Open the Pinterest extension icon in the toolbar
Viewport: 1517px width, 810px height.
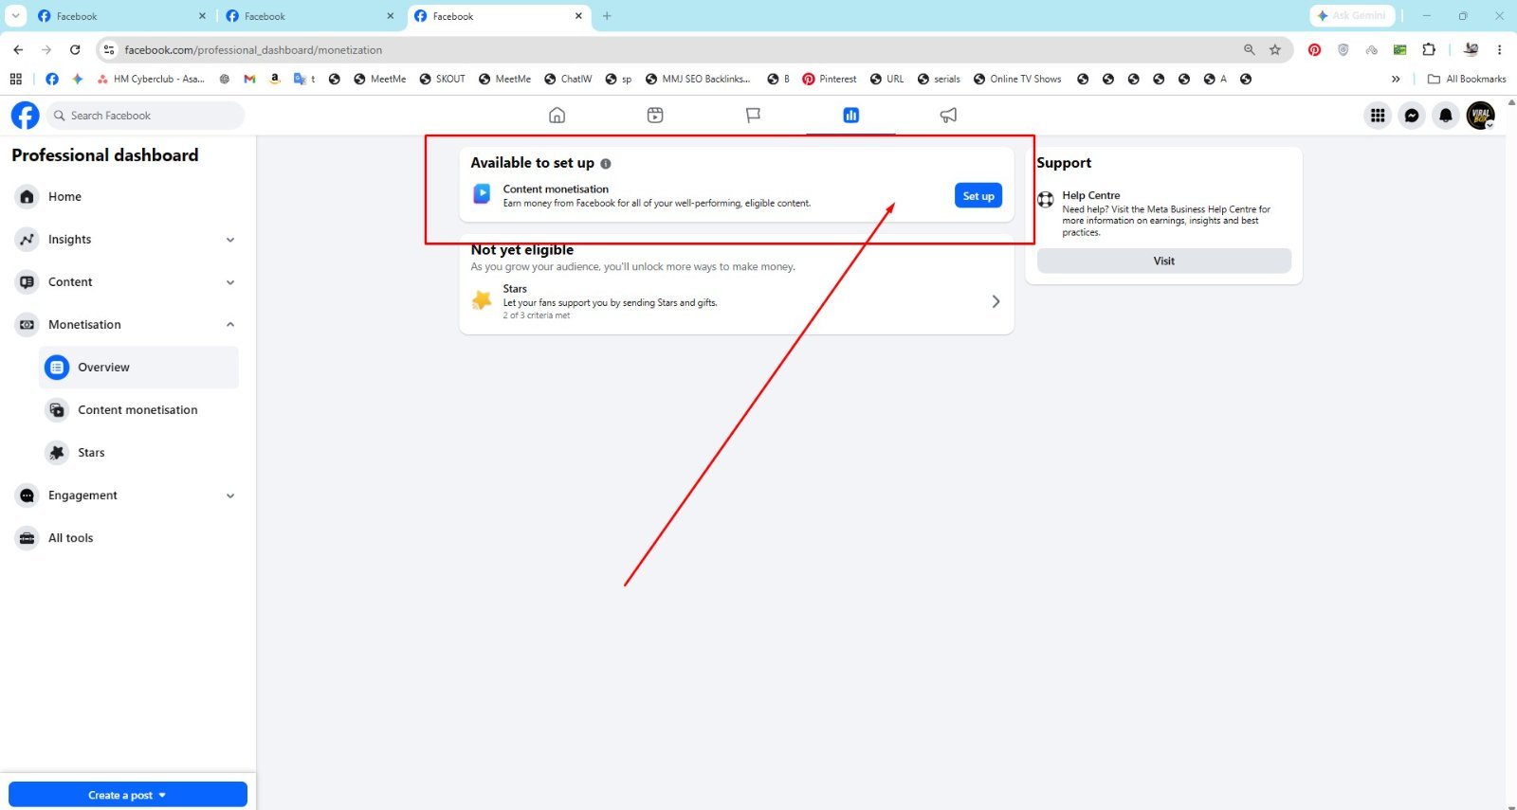1314,49
